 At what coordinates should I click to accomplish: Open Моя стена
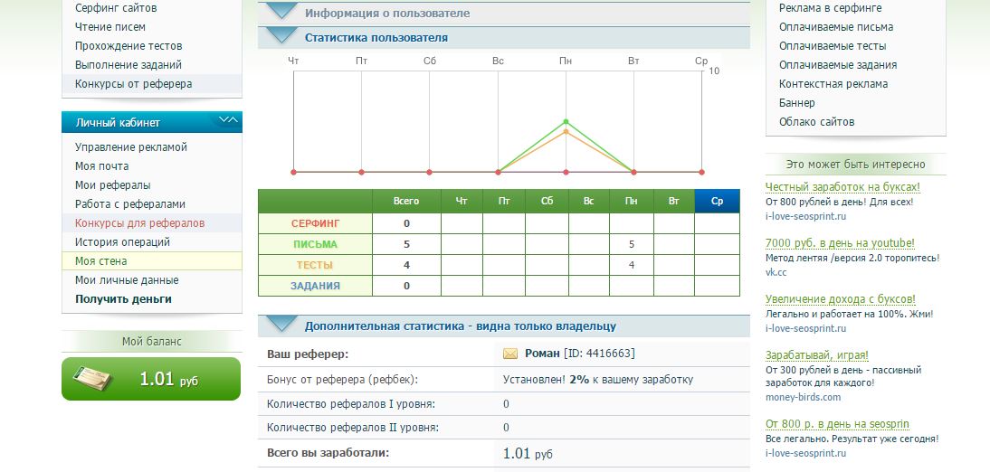(x=101, y=260)
